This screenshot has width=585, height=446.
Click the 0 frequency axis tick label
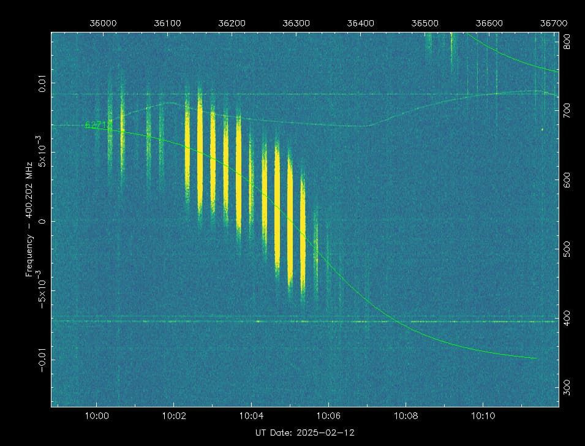pos(42,221)
